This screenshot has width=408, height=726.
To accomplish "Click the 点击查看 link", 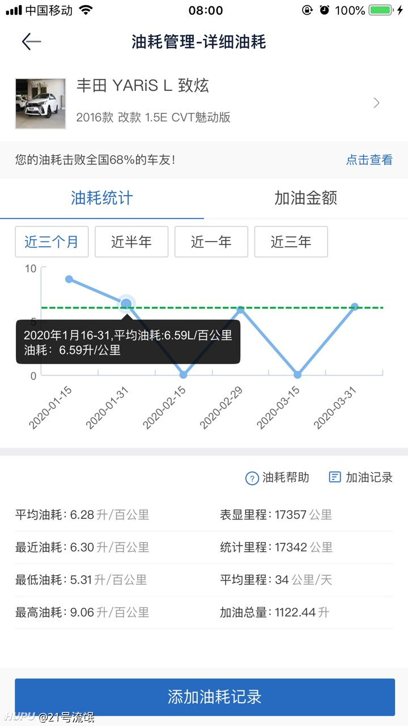I will point(369,160).
